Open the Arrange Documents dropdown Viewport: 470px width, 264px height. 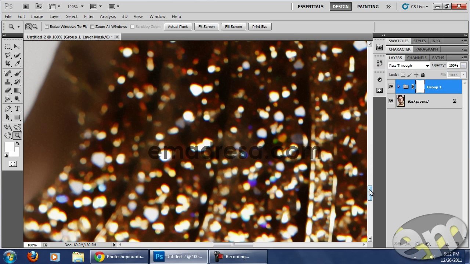click(x=96, y=6)
